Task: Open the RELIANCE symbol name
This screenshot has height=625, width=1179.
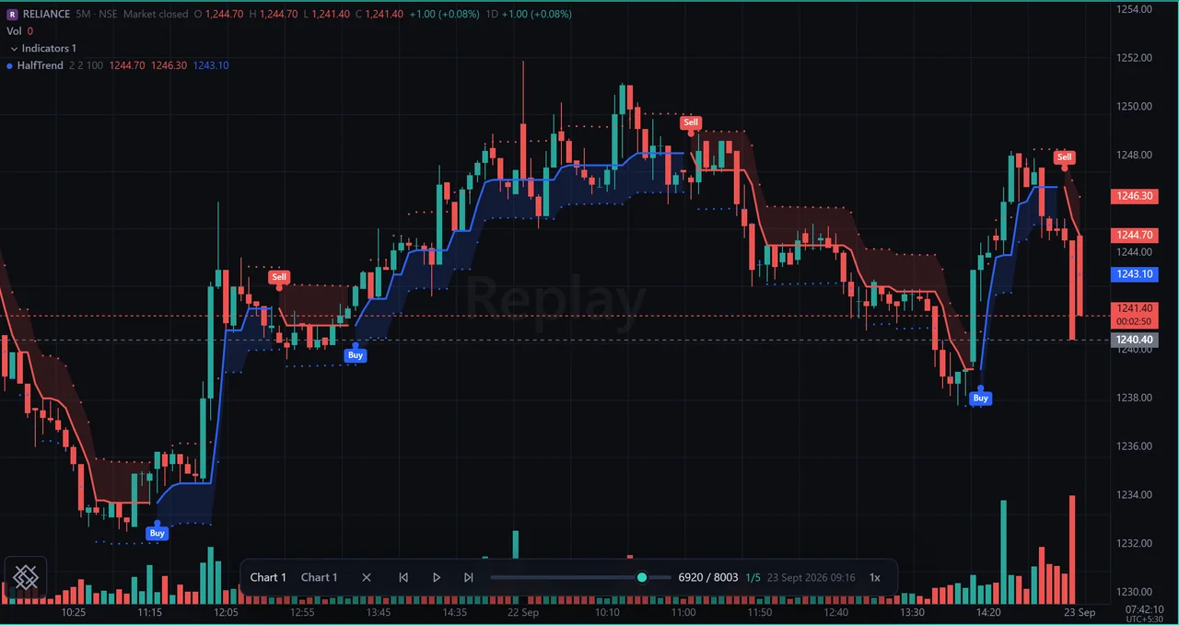Action: pos(48,14)
